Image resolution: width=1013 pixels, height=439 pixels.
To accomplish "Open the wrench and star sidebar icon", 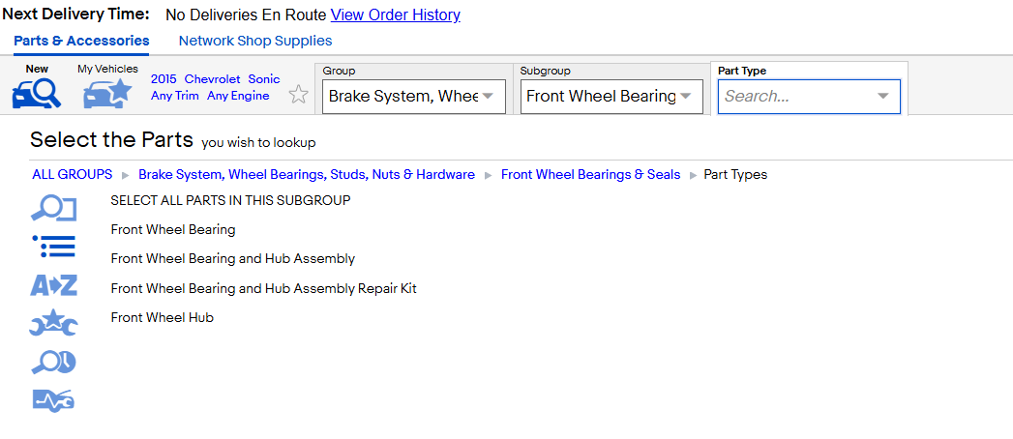I will pyautogui.click(x=53, y=323).
